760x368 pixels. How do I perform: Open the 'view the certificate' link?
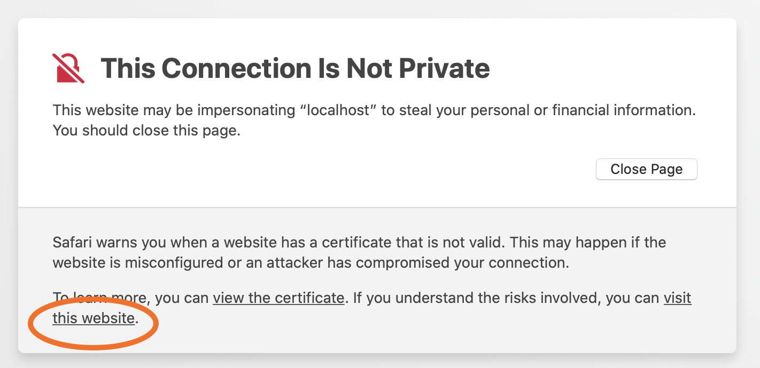278,298
